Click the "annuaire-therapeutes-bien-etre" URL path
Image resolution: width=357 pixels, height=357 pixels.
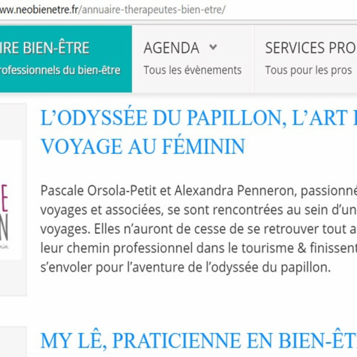(x=152, y=10)
